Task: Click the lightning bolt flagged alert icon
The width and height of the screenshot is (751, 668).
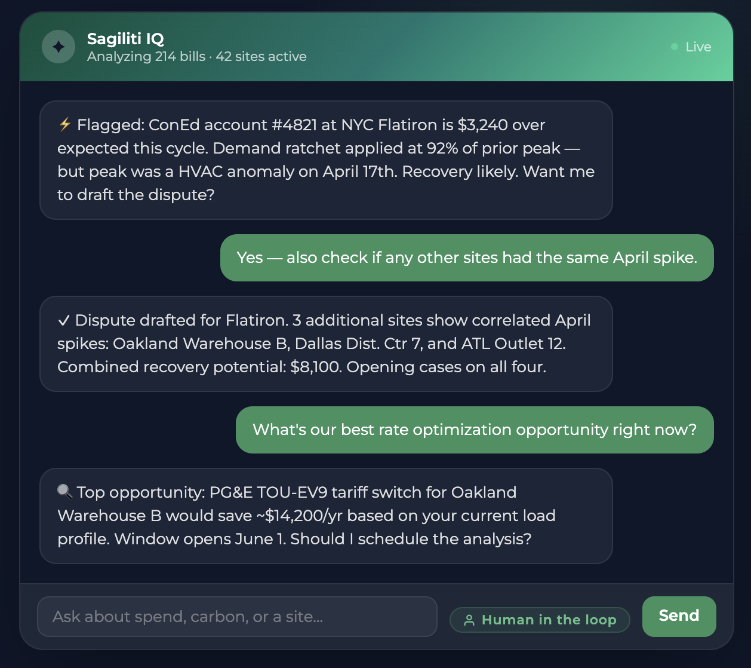Action: pyautogui.click(x=65, y=125)
